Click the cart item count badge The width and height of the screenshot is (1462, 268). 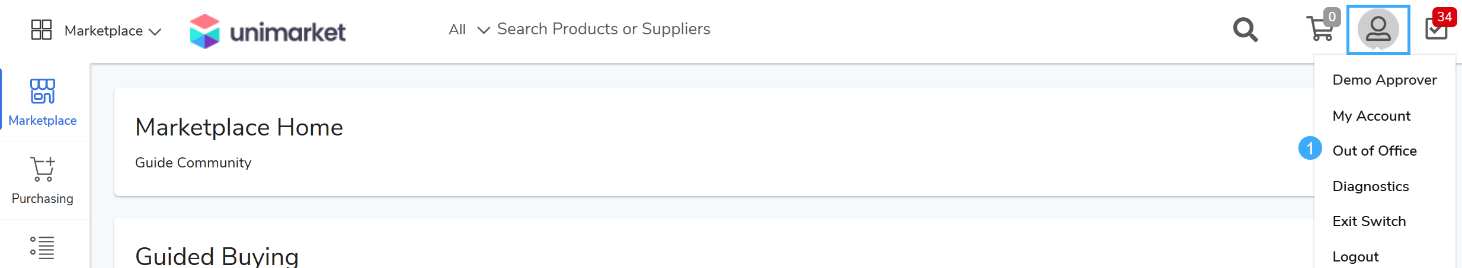(x=1332, y=17)
